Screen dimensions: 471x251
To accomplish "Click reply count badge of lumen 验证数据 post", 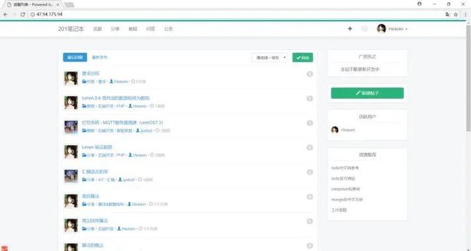I will point(310,147).
